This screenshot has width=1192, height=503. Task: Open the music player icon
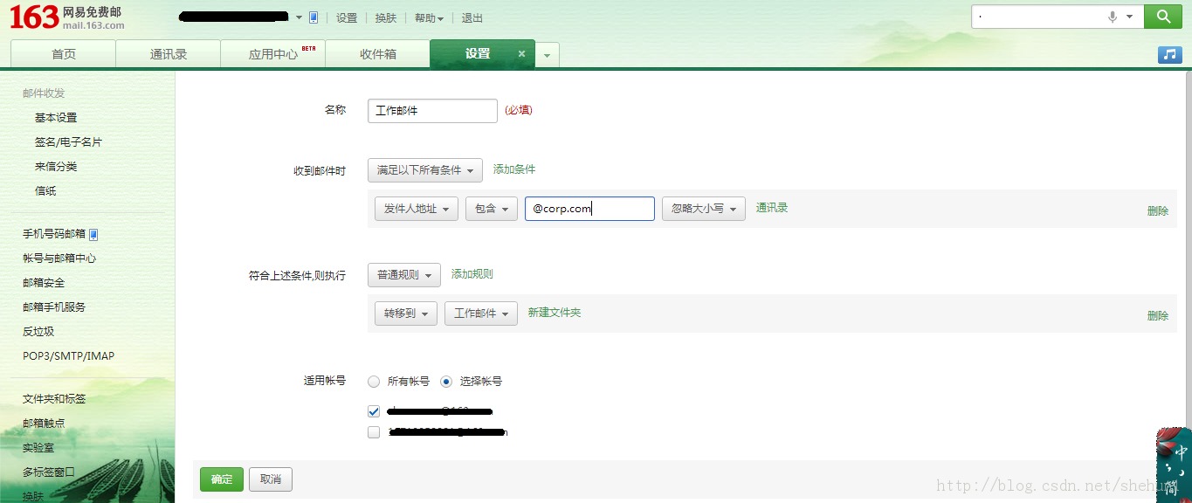pyautogui.click(x=1169, y=55)
